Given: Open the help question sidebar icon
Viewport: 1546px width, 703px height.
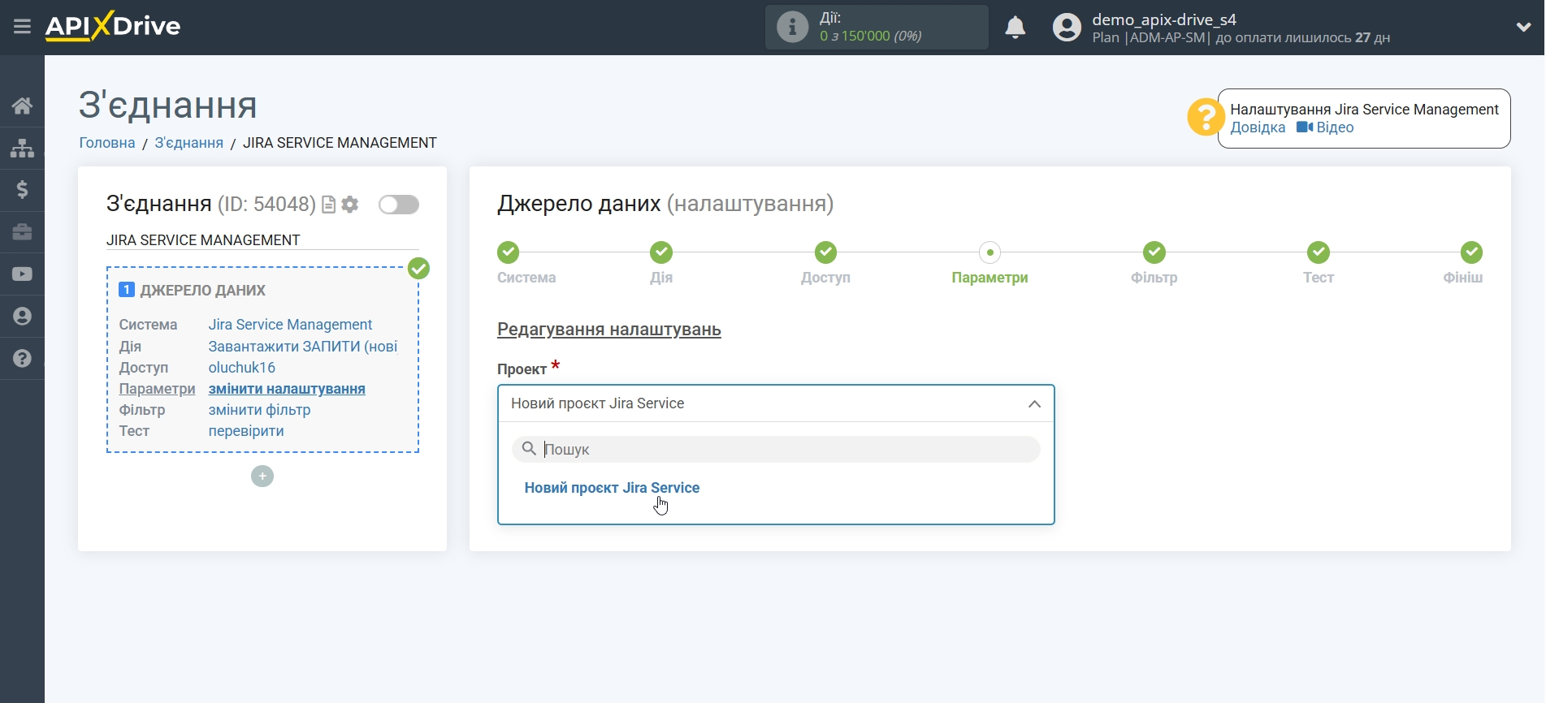Looking at the screenshot, I should coord(22,359).
